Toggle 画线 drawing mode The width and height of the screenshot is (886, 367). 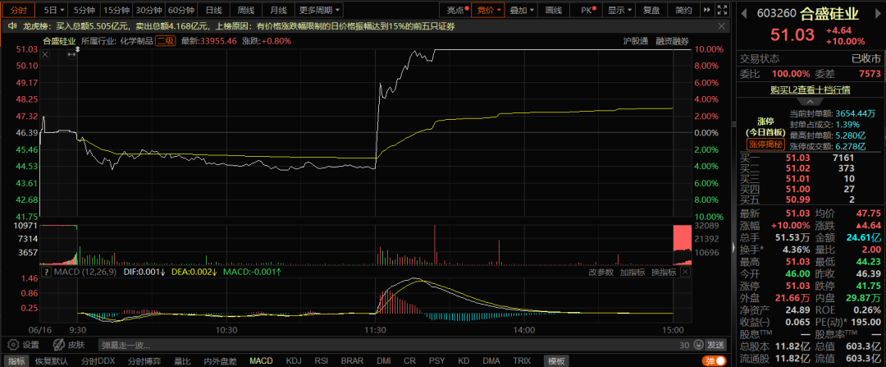(x=554, y=10)
